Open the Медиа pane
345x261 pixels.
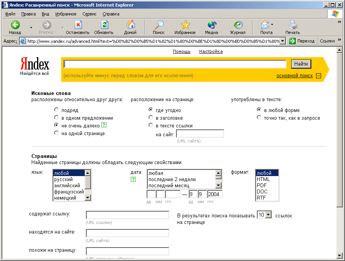click(x=212, y=27)
